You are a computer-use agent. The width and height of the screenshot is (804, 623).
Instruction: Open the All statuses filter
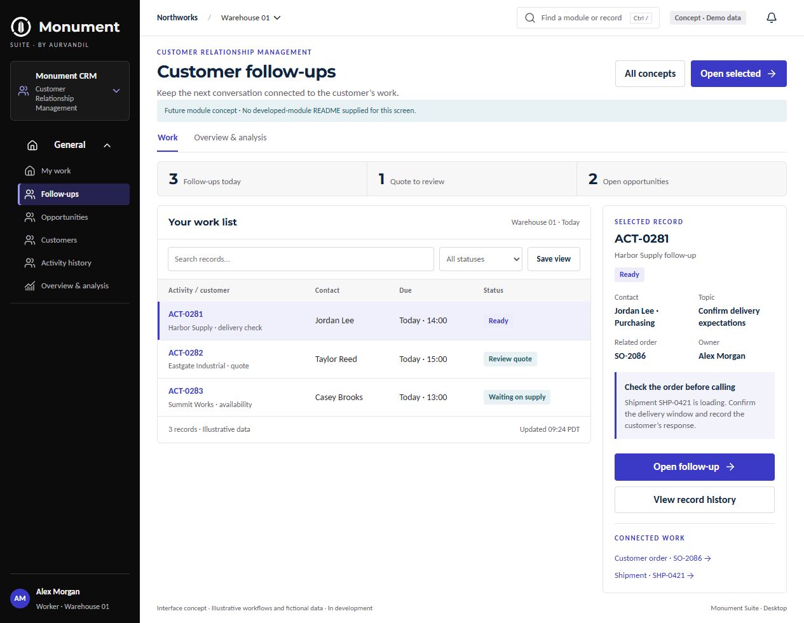coord(480,259)
